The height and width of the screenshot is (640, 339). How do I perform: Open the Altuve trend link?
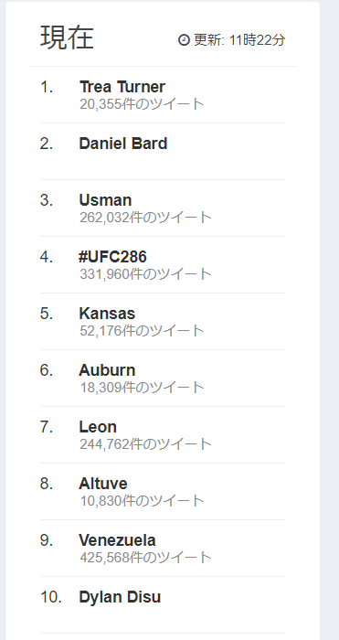pyautogui.click(x=103, y=484)
